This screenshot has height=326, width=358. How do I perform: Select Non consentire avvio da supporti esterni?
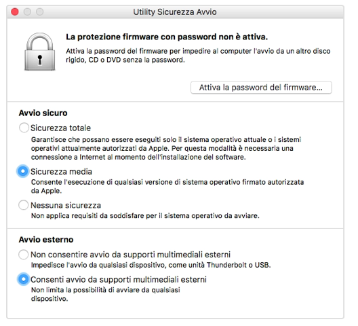tap(24, 255)
